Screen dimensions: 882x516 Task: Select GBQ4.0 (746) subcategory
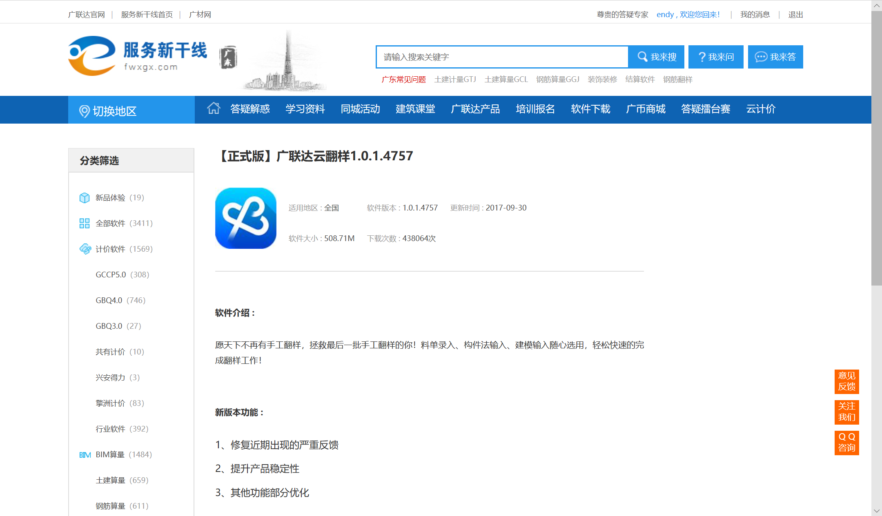tap(120, 301)
